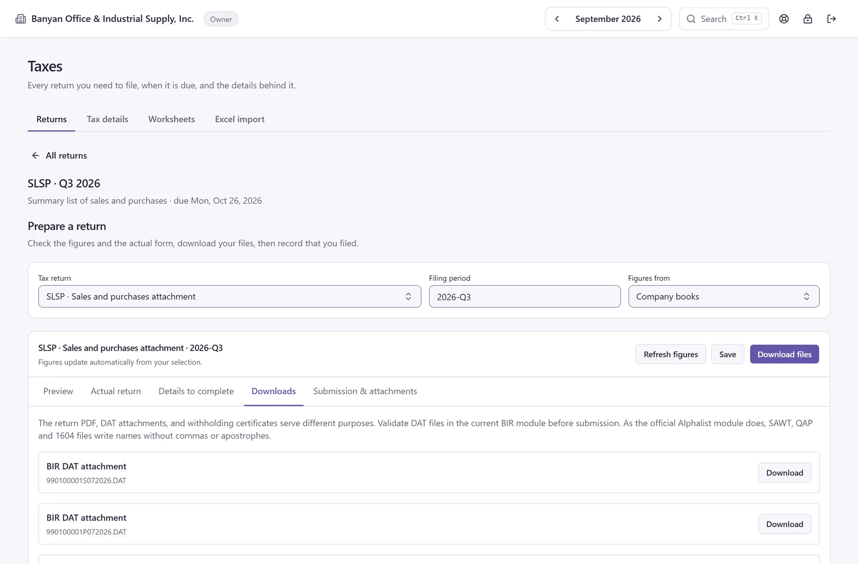Select the Downloads tab
Viewport: 858px width, 564px height.
point(273,391)
